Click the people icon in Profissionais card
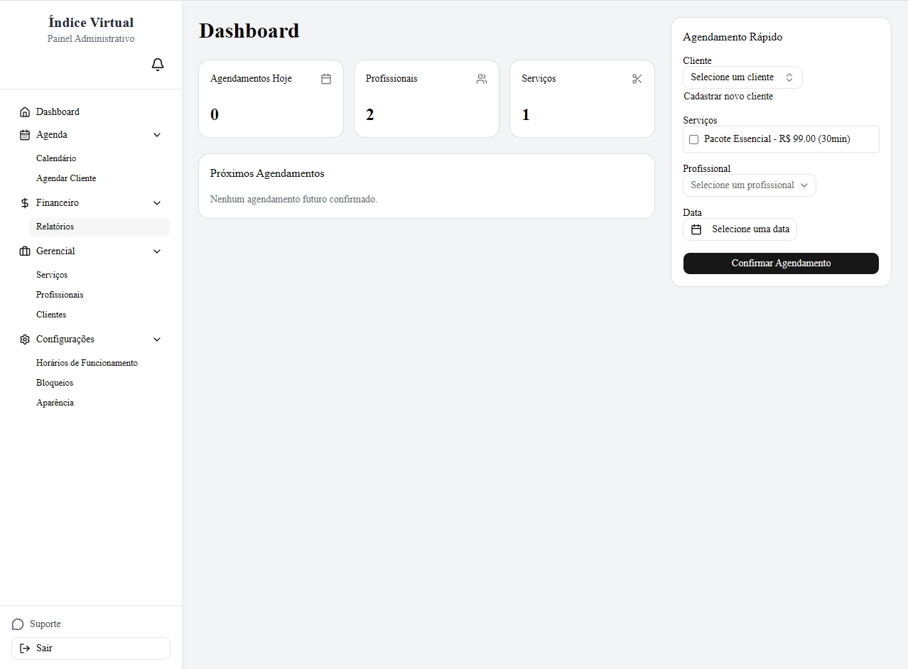The image size is (908, 669). coord(482,79)
